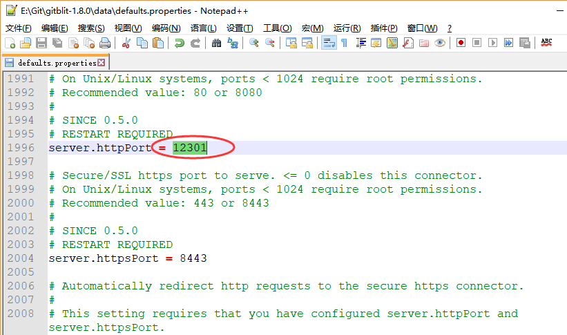Open a file using the folder toolbar icon
This screenshot has width=567, height=335.
click(26, 43)
